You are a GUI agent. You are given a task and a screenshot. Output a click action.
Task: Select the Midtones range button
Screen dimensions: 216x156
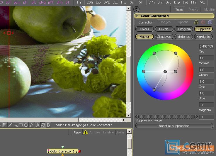[183, 37]
